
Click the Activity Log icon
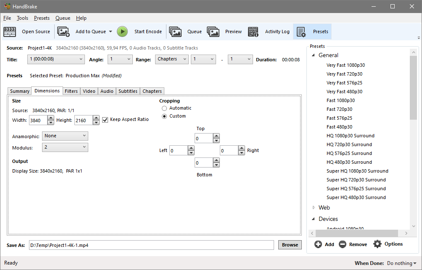(253, 32)
